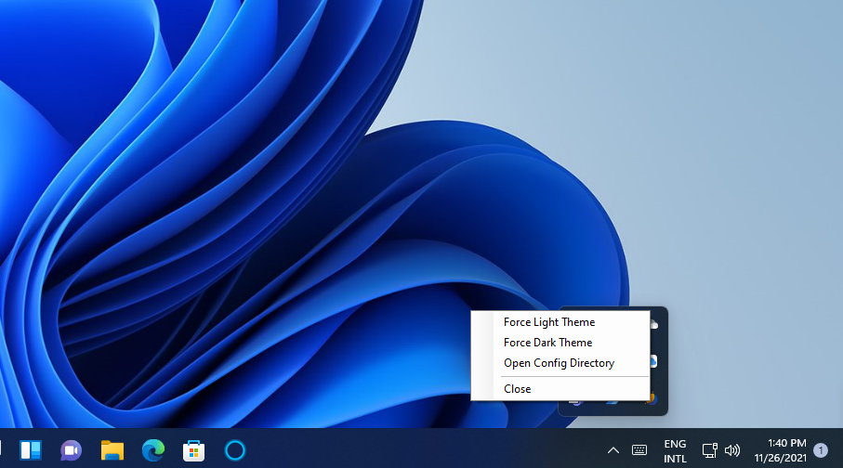Select Close in the tray context menu
This screenshot has height=468, width=843.
tap(518, 389)
